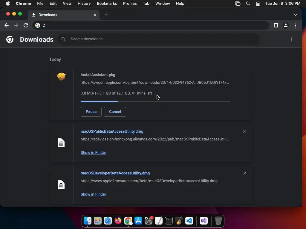Open the Tab menu
306x229 pixels.
[x=146, y=4]
